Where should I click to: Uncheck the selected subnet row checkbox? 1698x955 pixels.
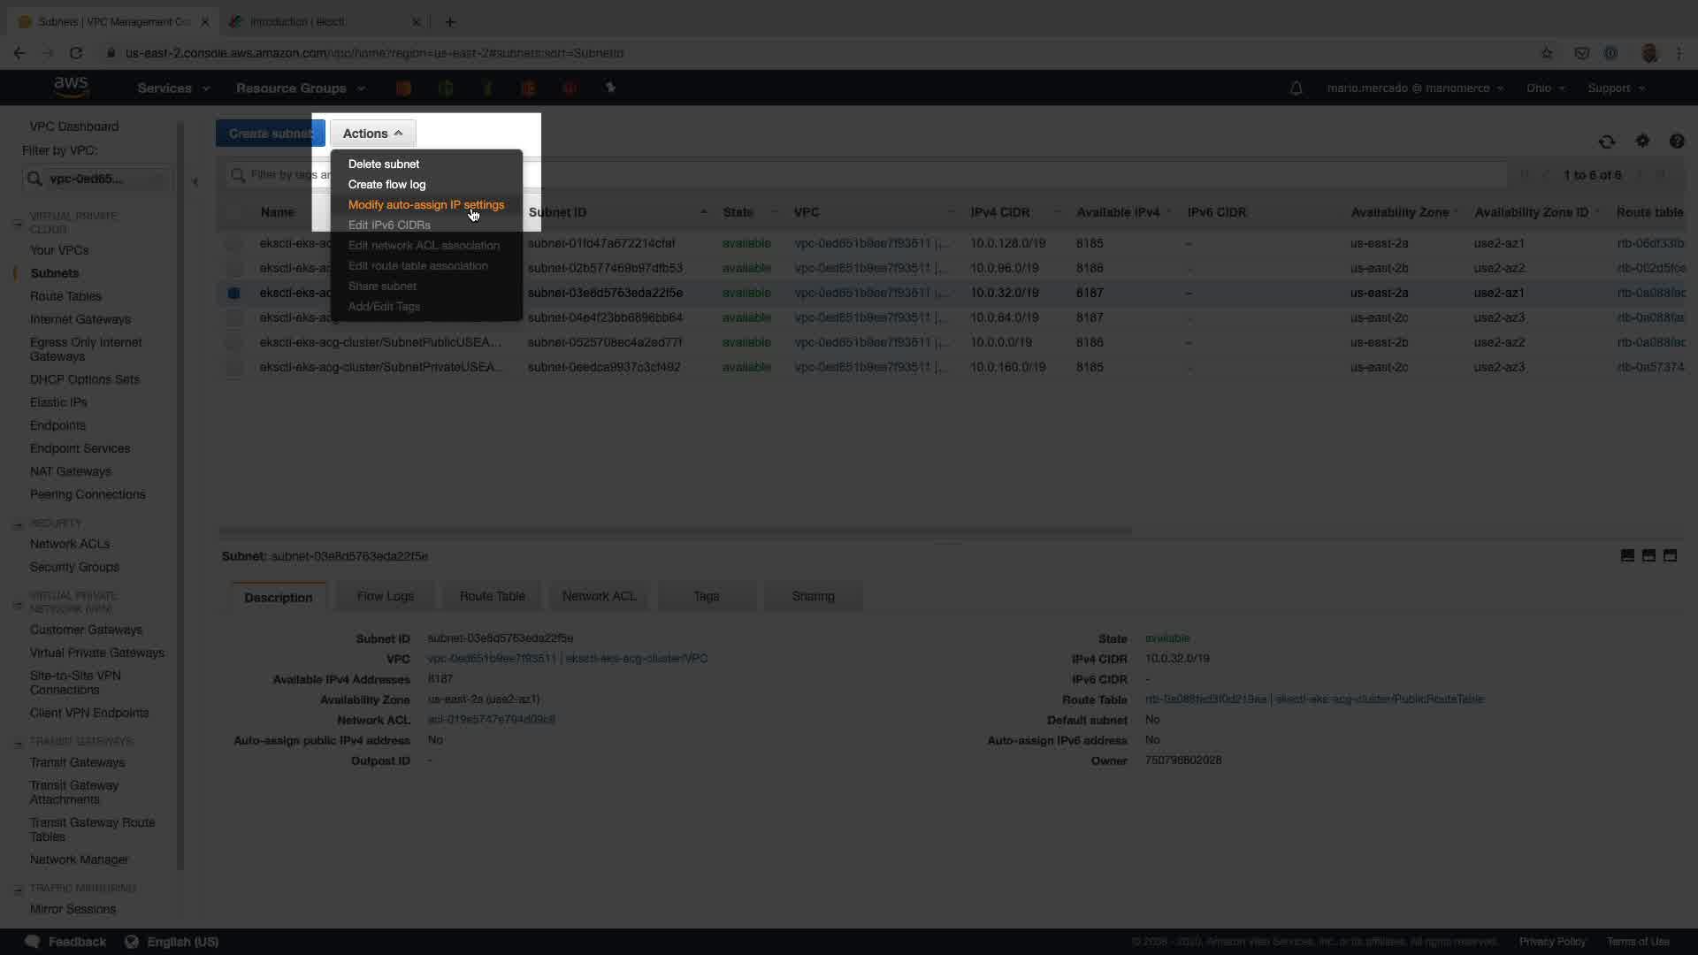point(233,293)
